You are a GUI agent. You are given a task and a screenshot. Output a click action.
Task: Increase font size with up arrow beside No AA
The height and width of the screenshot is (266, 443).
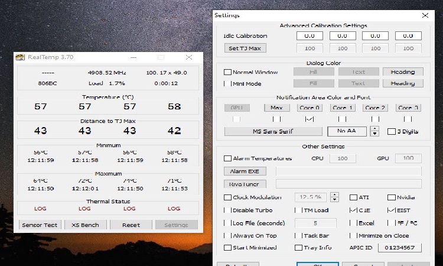(x=374, y=129)
